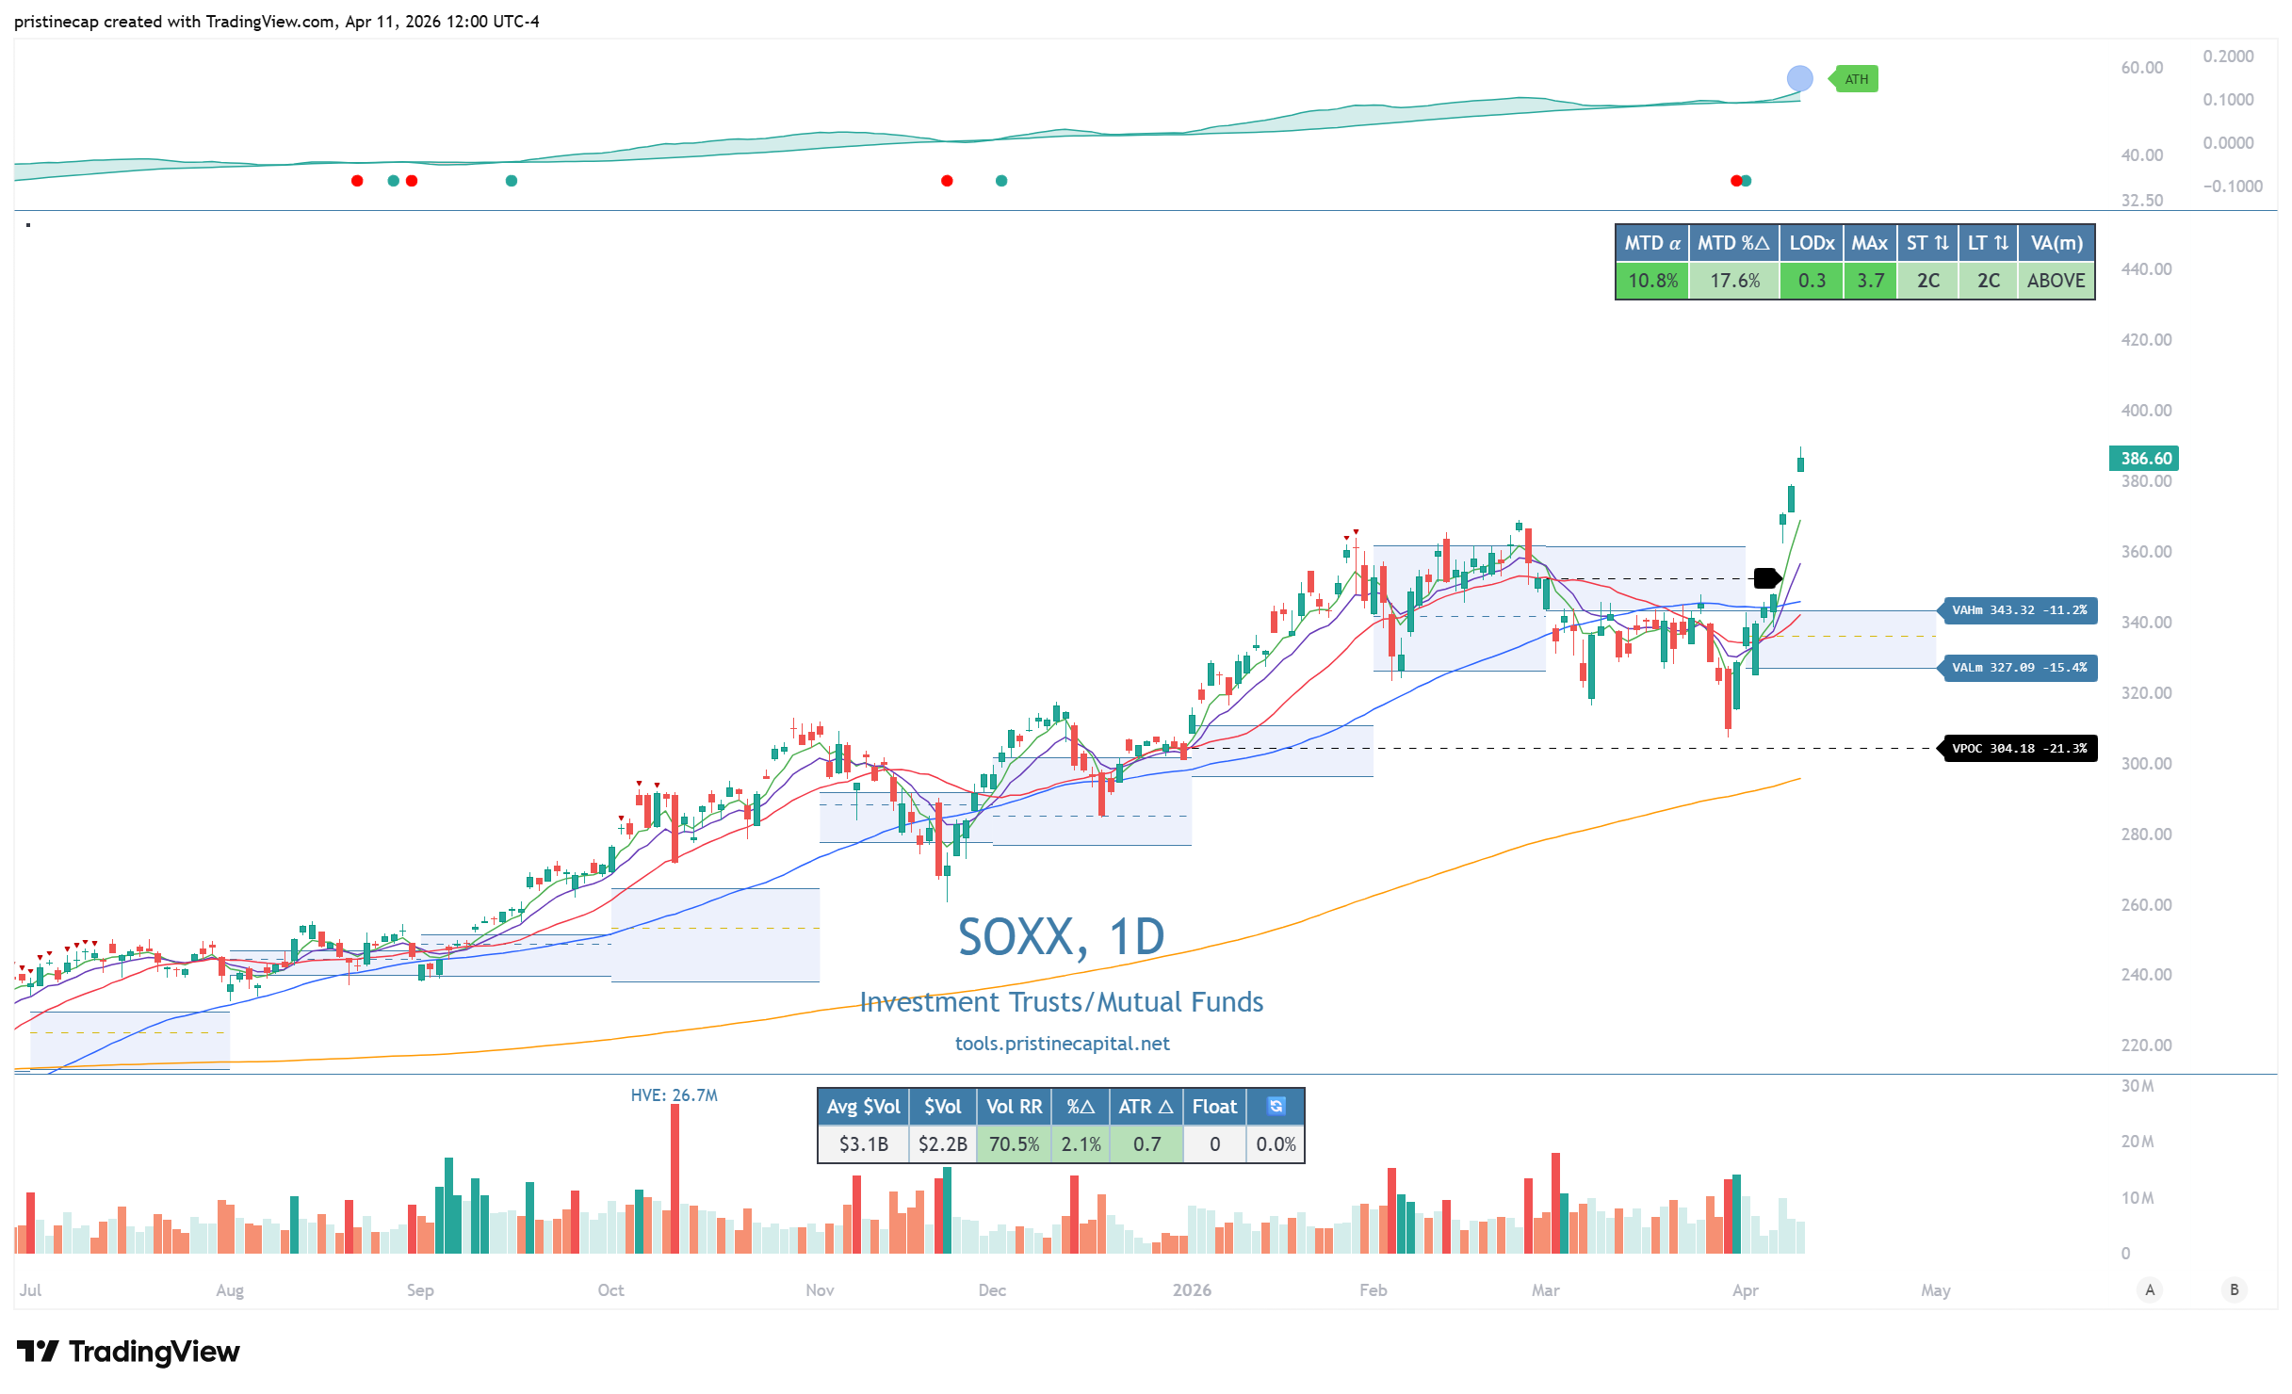Open the tools.pristinecapital.net link
The image size is (2292, 1394).
(x=1062, y=1044)
